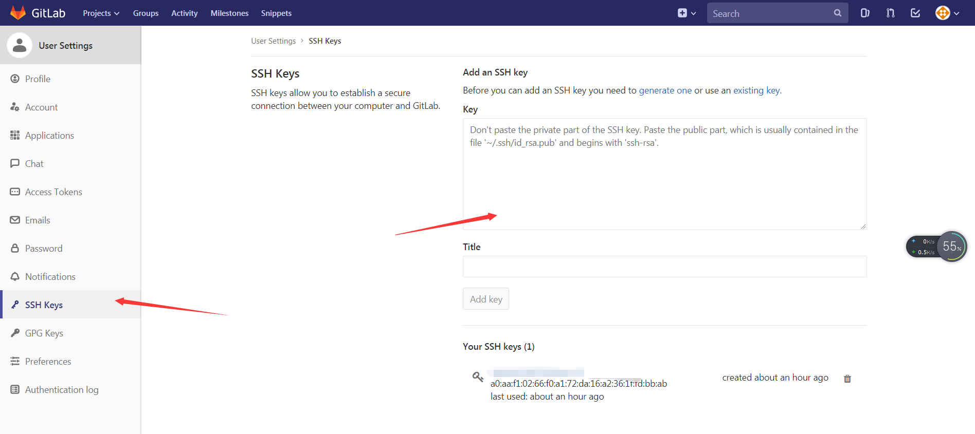Open Preferences page
This screenshot has width=975, height=434.
tap(70, 361)
